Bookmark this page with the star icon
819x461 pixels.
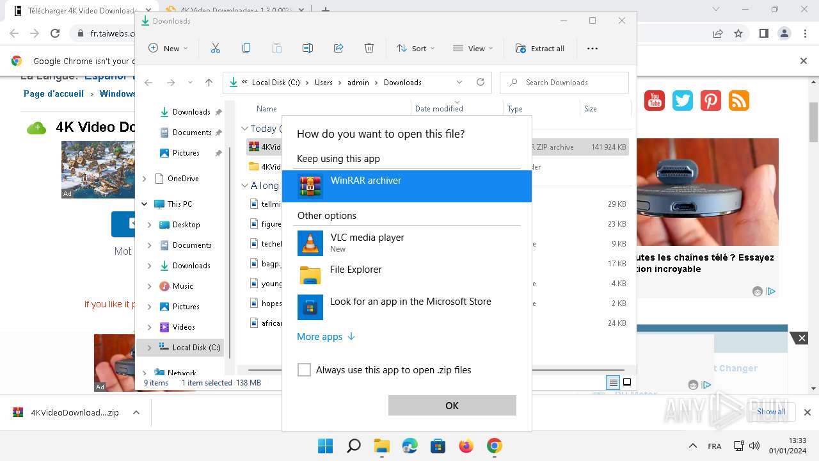738,33
